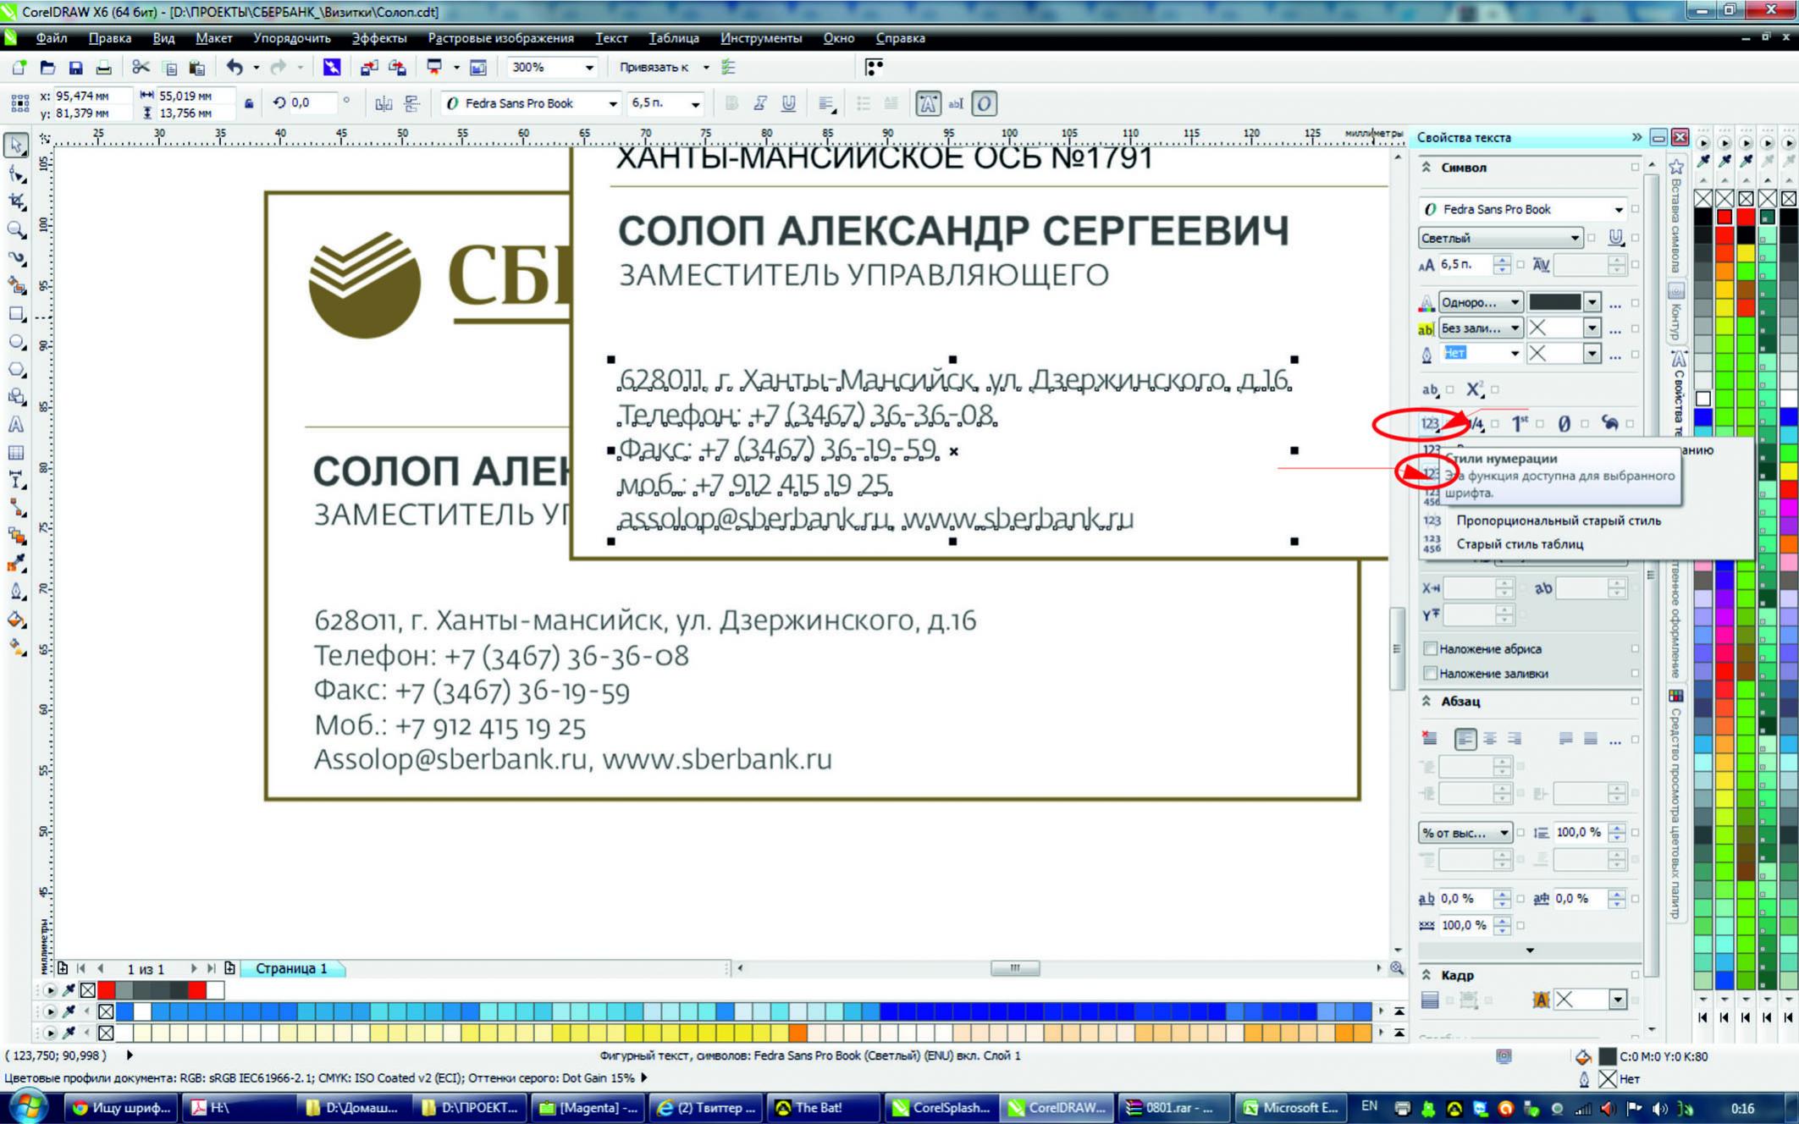Toggle Наложение абриса checkbox
The height and width of the screenshot is (1124, 1799).
click(x=1428, y=647)
